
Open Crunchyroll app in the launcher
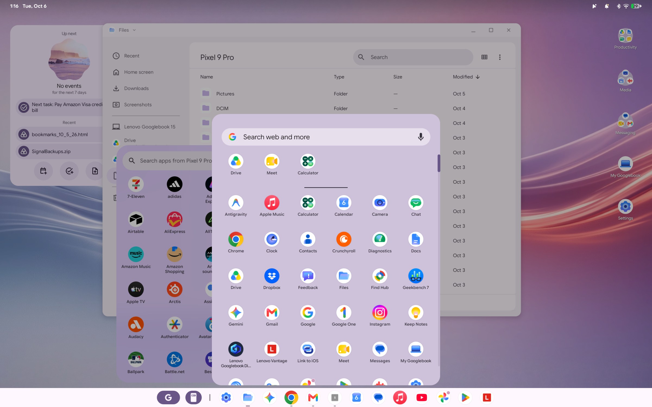(x=344, y=242)
